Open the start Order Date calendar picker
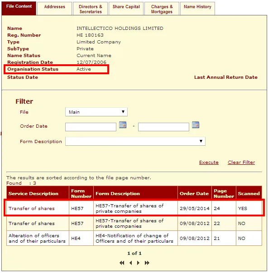The width and height of the screenshot is (268, 273). point(123,125)
